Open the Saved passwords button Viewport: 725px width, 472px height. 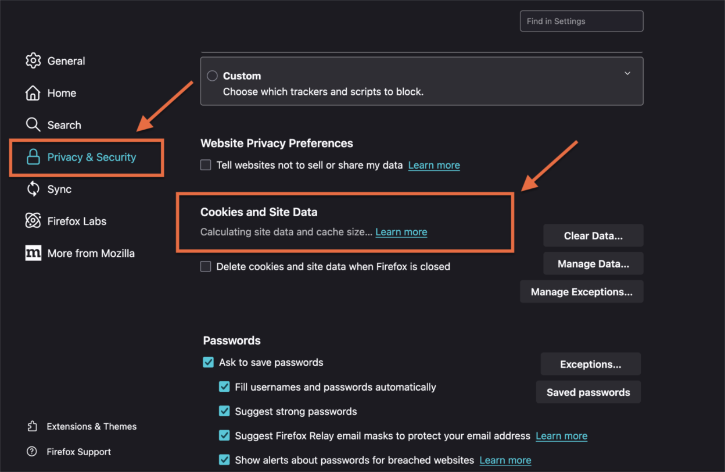588,392
